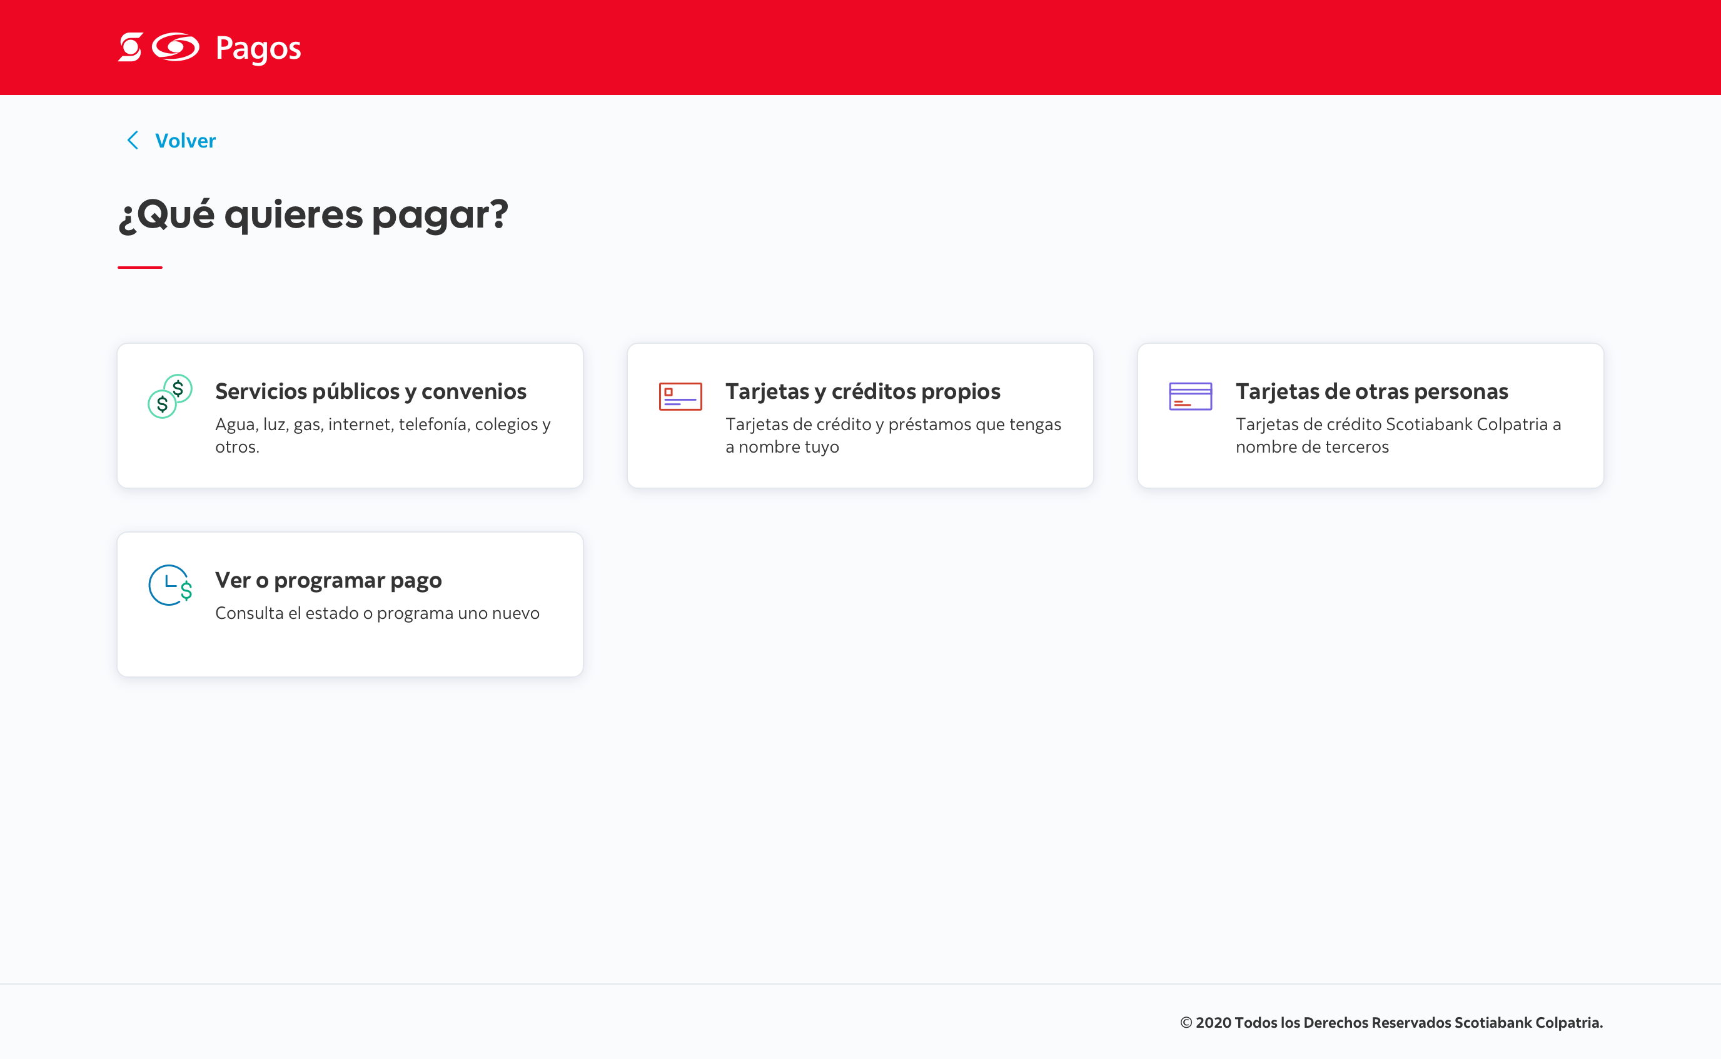Click the Colpatria swirl logo icon
The height and width of the screenshot is (1059, 1721).
pyautogui.click(x=176, y=47)
